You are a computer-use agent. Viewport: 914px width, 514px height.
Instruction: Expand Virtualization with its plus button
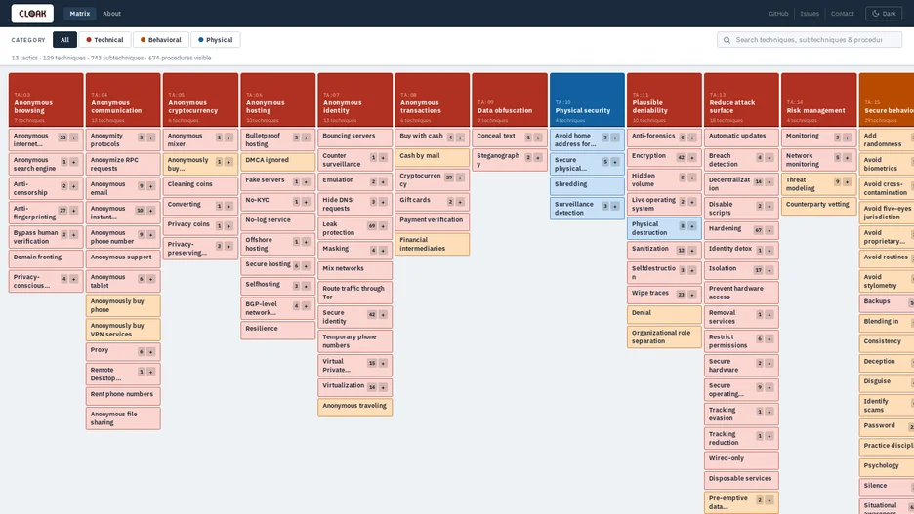pyautogui.click(x=383, y=387)
